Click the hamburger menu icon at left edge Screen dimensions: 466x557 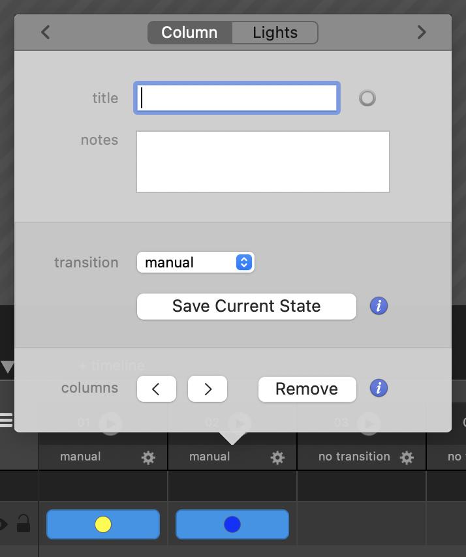coord(6,419)
